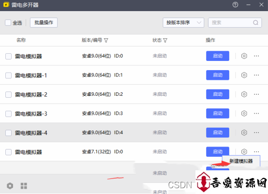Viewport: 268px width, 194px height.
Task: Open the help question mark icon
Action: pyautogui.click(x=235, y=5)
